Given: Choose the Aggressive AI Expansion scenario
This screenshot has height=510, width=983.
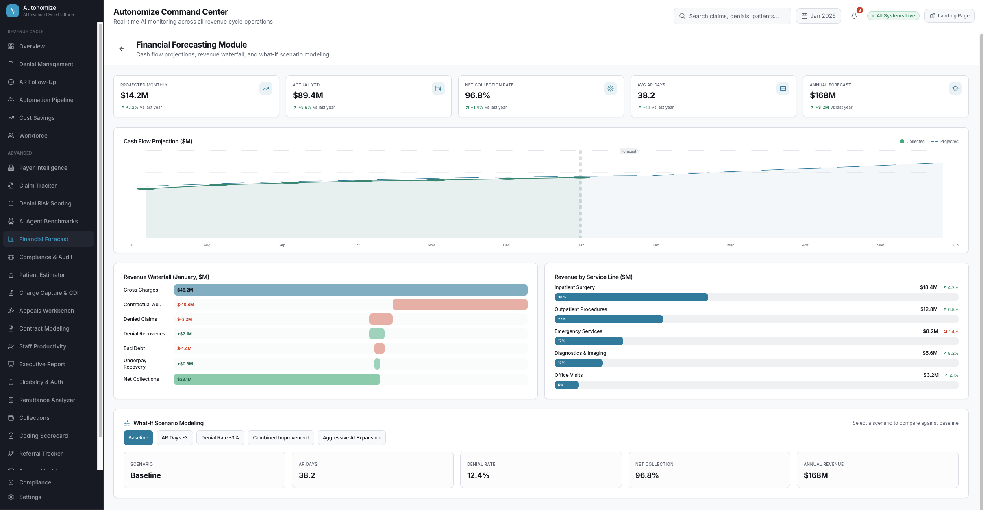Looking at the screenshot, I should pyautogui.click(x=351, y=438).
